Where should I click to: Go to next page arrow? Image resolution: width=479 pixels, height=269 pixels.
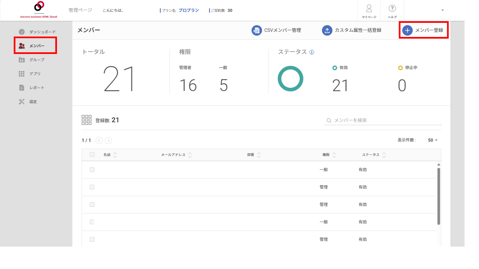109,140
